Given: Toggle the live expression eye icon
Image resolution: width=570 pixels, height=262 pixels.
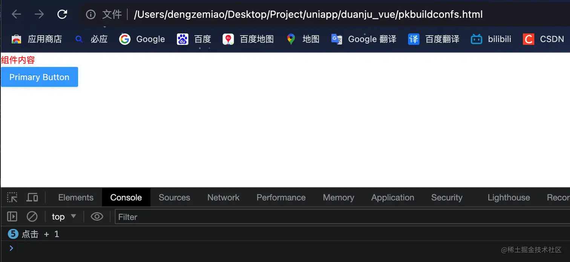Looking at the screenshot, I should click(97, 216).
